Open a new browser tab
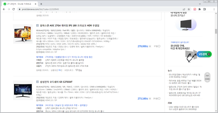 click(x=41, y=4)
